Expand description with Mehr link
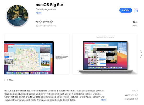 pos(103,100)
